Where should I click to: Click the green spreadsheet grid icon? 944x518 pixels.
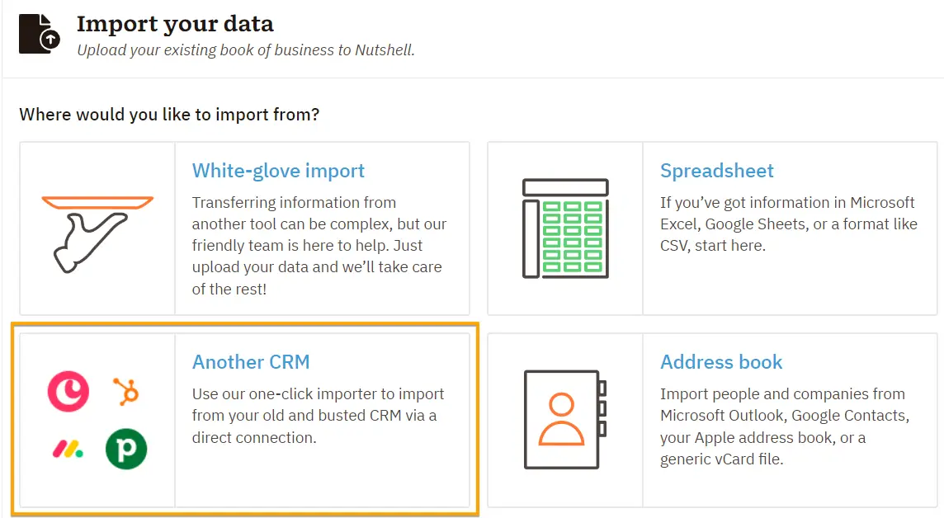[564, 228]
